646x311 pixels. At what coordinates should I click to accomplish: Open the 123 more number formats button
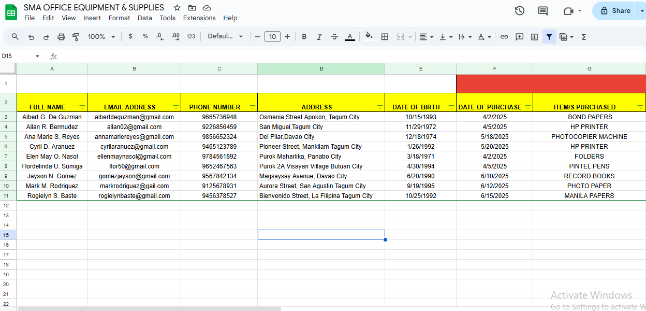tap(191, 37)
